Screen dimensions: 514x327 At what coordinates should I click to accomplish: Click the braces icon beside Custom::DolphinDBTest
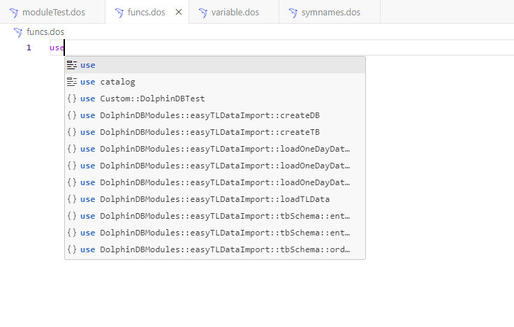pos(72,99)
